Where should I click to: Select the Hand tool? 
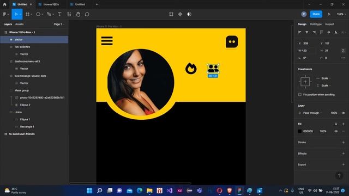[x=78, y=14]
